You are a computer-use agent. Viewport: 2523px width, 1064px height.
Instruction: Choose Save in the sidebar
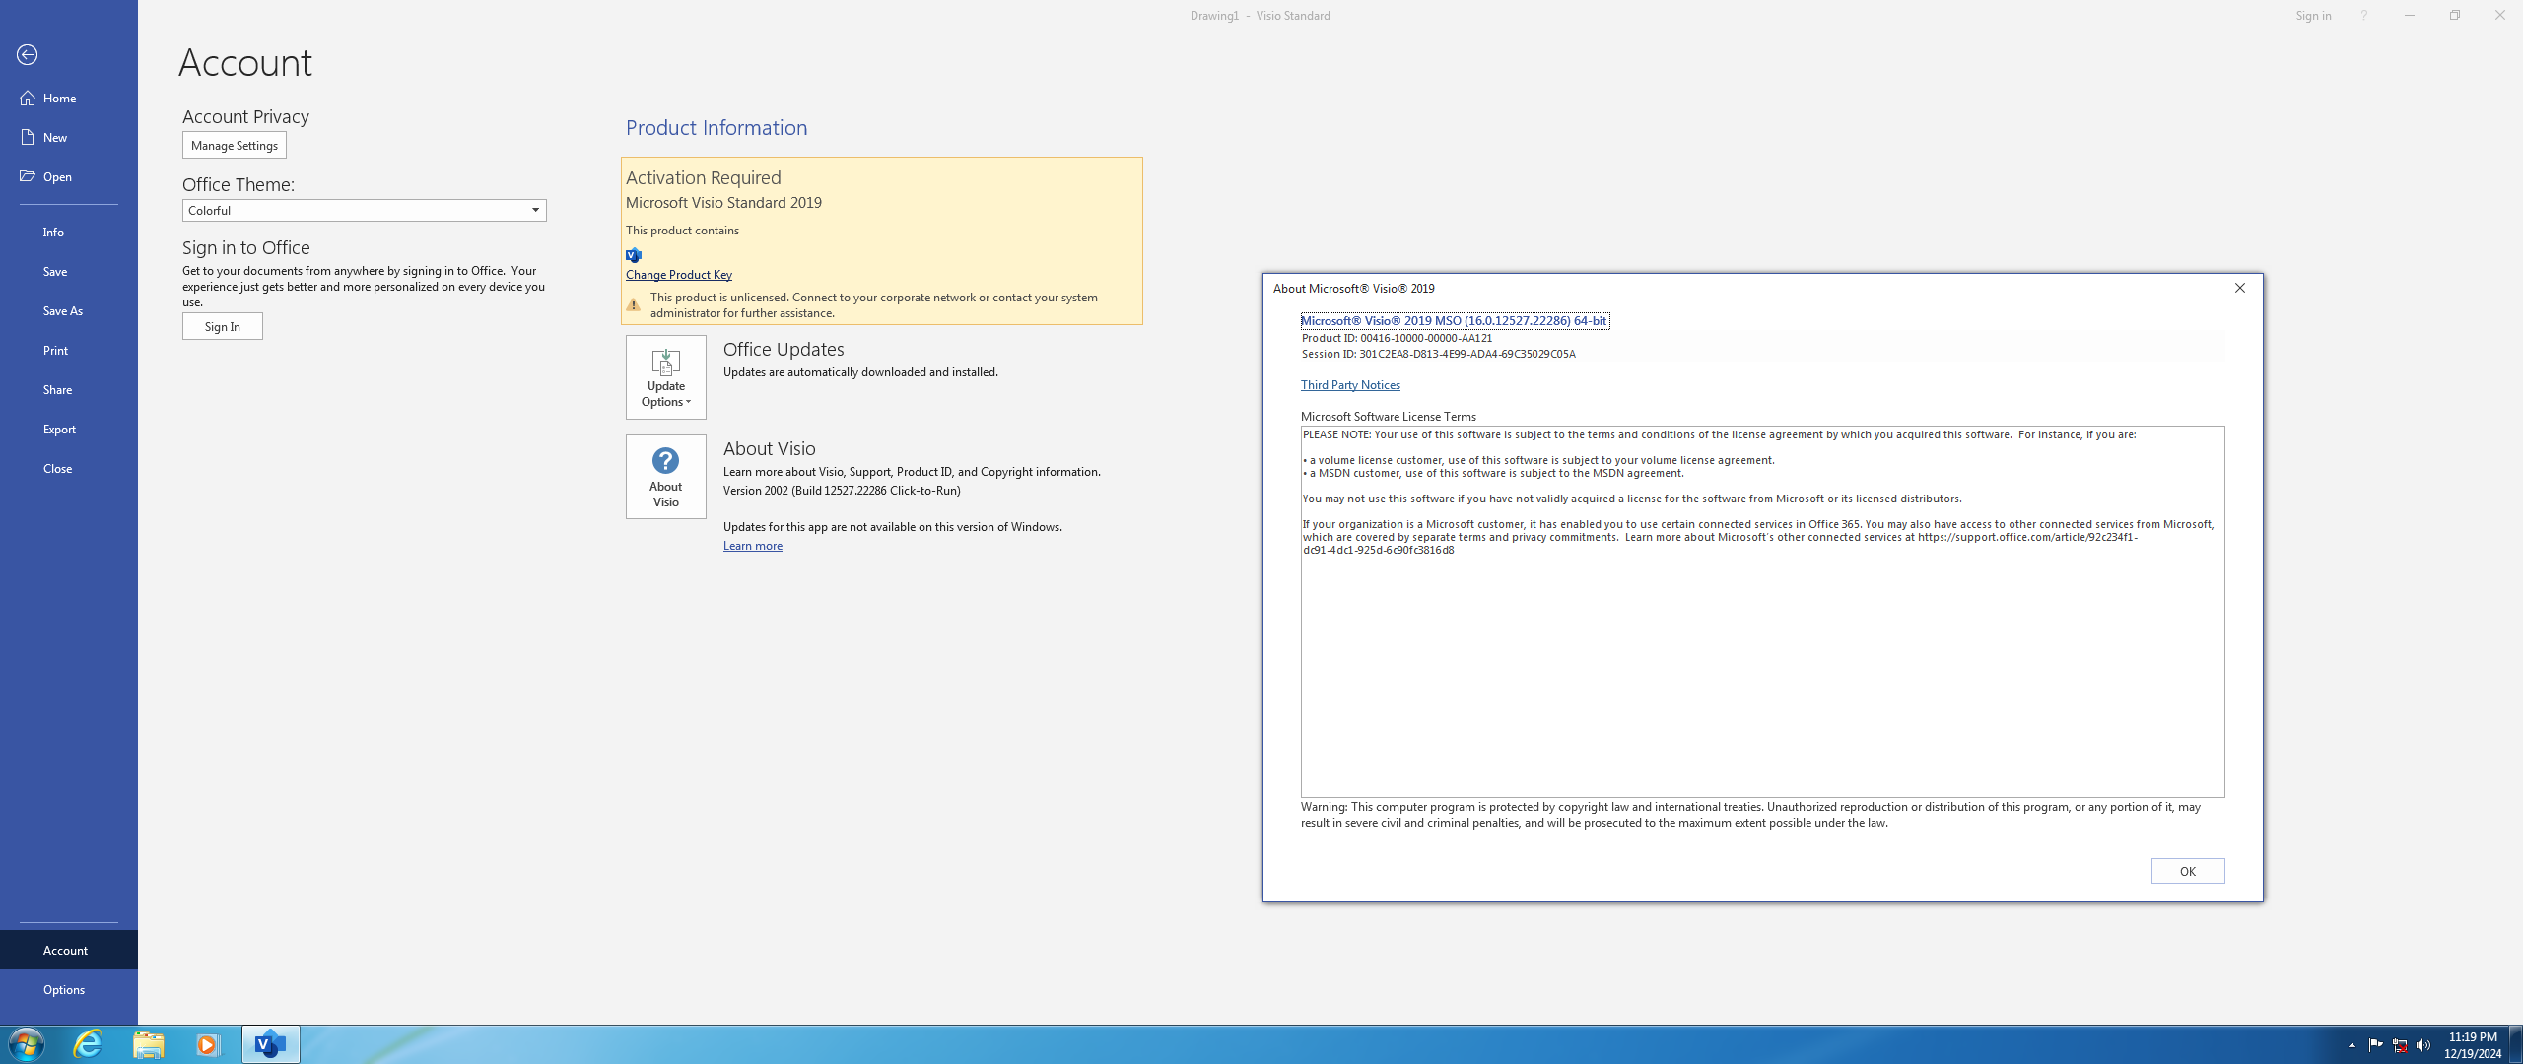pyautogui.click(x=69, y=271)
